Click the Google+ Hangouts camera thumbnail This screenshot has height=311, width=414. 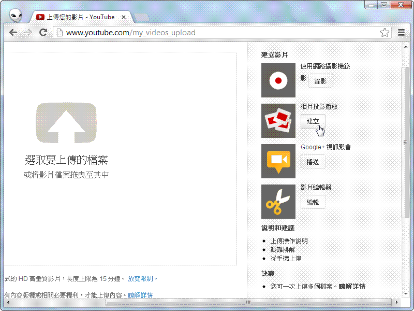click(x=278, y=161)
